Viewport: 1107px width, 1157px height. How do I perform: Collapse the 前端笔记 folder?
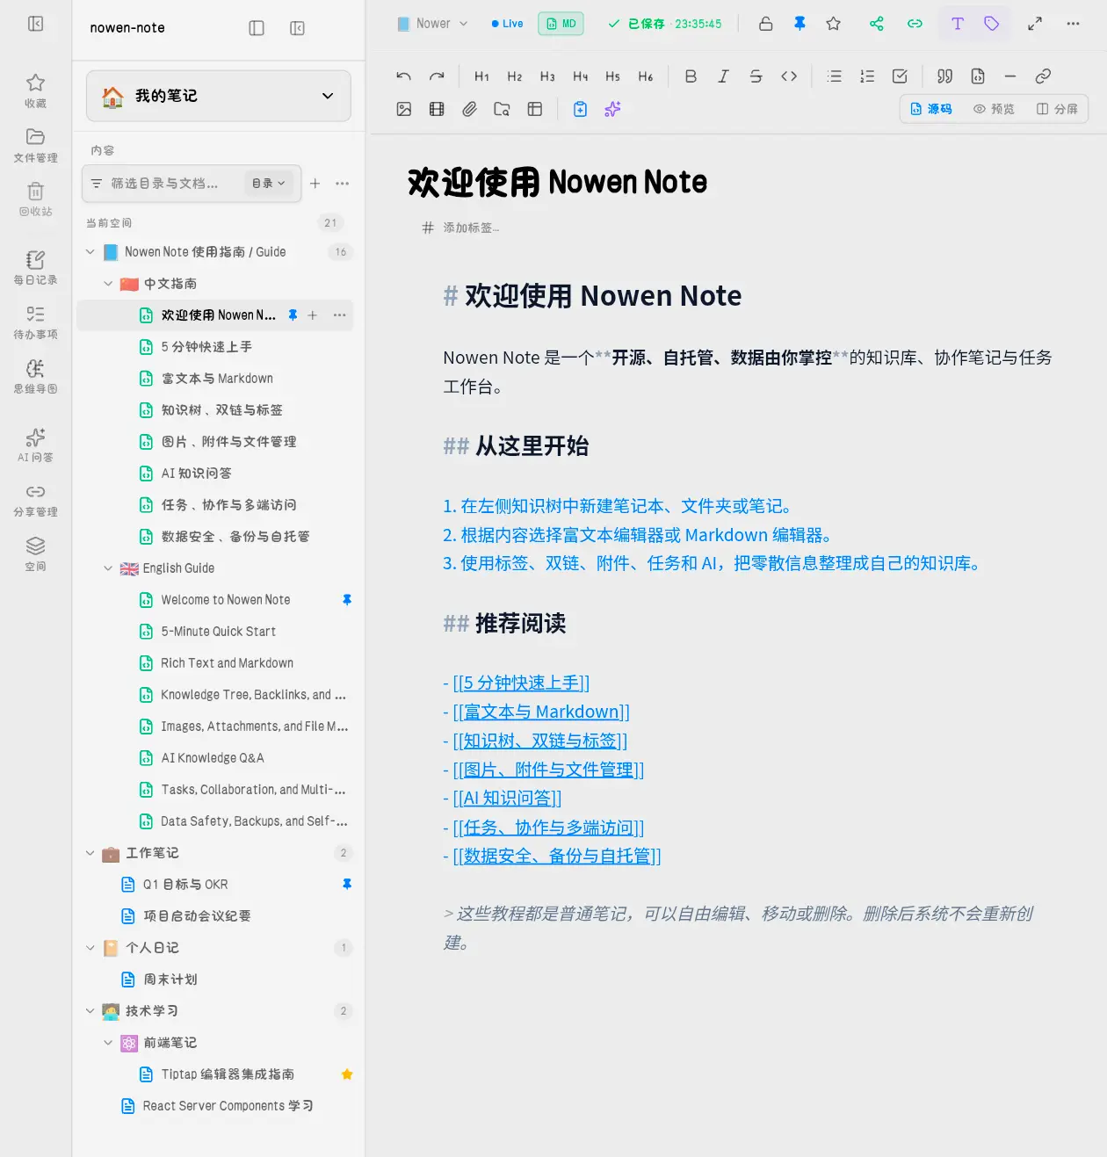tap(108, 1043)
